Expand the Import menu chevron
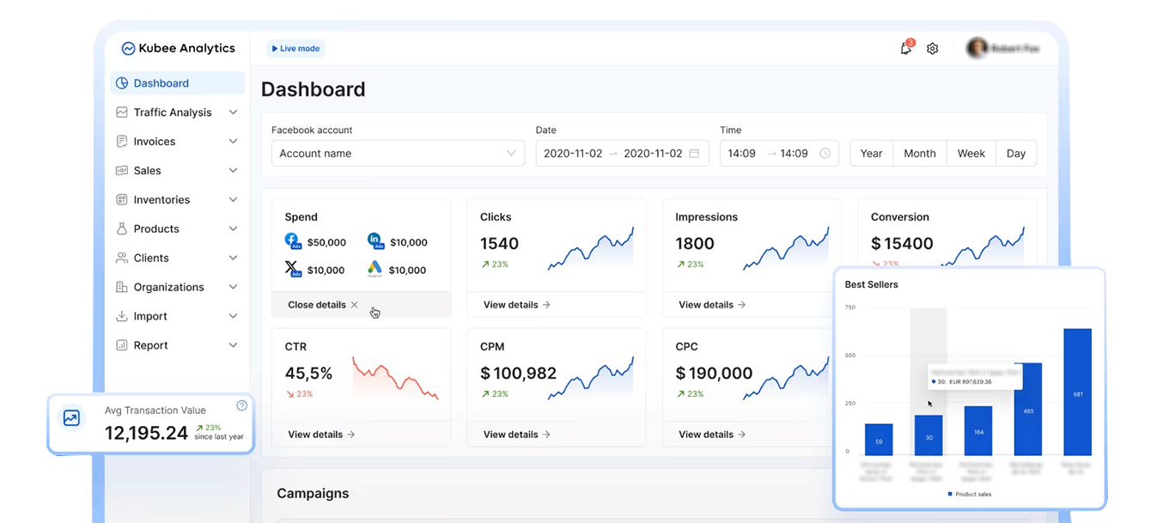This screenshot has height=523, width=1163. point(233,317)
